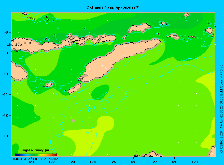Click the CSIRO OceanMAPS copyright text
This screenshot has height=165, width=224.
tap(221, 109)
